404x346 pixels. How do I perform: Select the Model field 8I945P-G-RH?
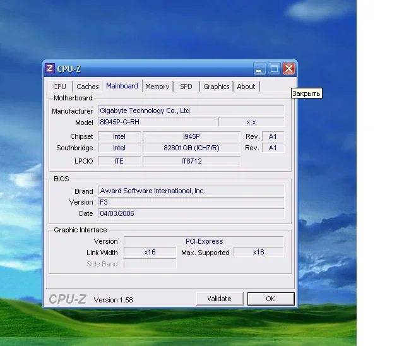(157, 122)
